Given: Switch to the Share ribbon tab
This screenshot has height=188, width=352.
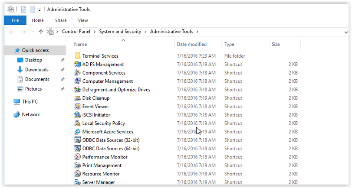Looking at the screenshot, I should click(61, 20).
